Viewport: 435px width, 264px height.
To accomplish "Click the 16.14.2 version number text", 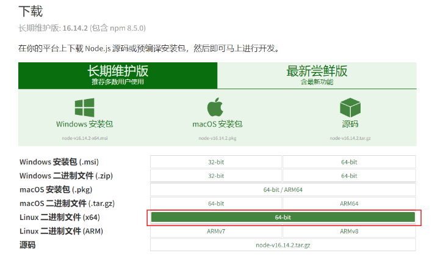I will coord(75,28).
